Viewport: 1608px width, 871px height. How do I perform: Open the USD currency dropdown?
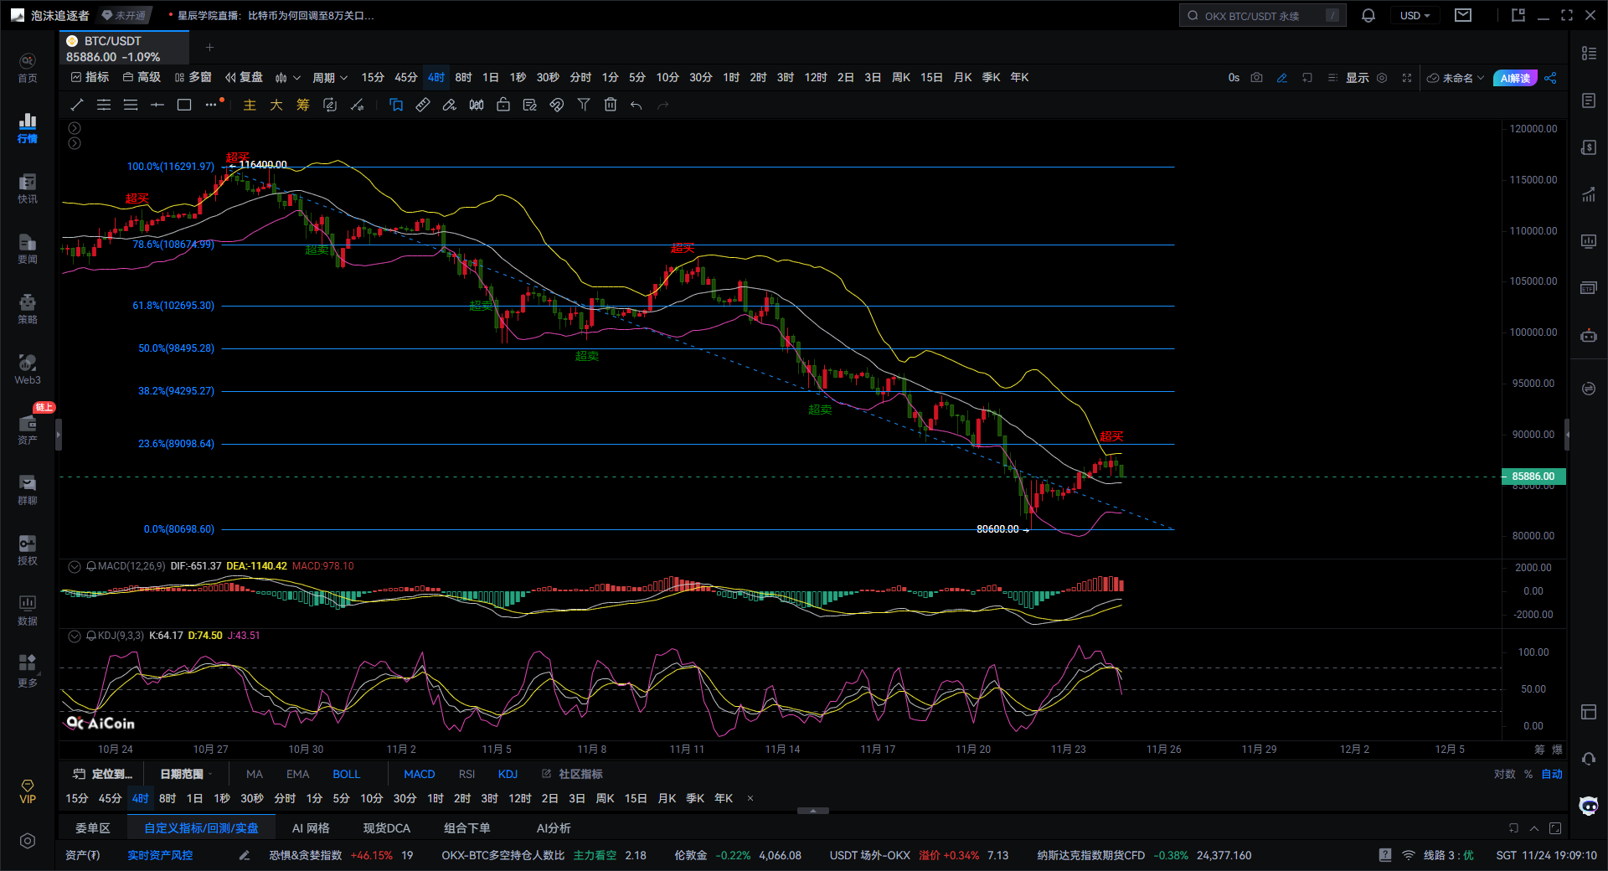[1415, 16]
